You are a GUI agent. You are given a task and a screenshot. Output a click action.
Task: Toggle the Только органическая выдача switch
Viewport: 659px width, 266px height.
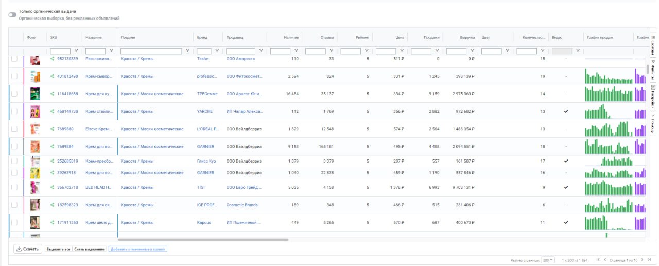point(12,14)
